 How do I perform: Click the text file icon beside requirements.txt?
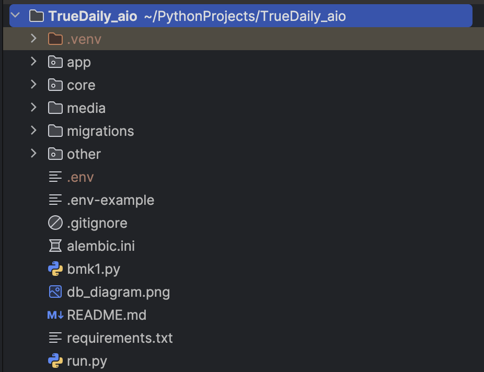click(55, 338)
